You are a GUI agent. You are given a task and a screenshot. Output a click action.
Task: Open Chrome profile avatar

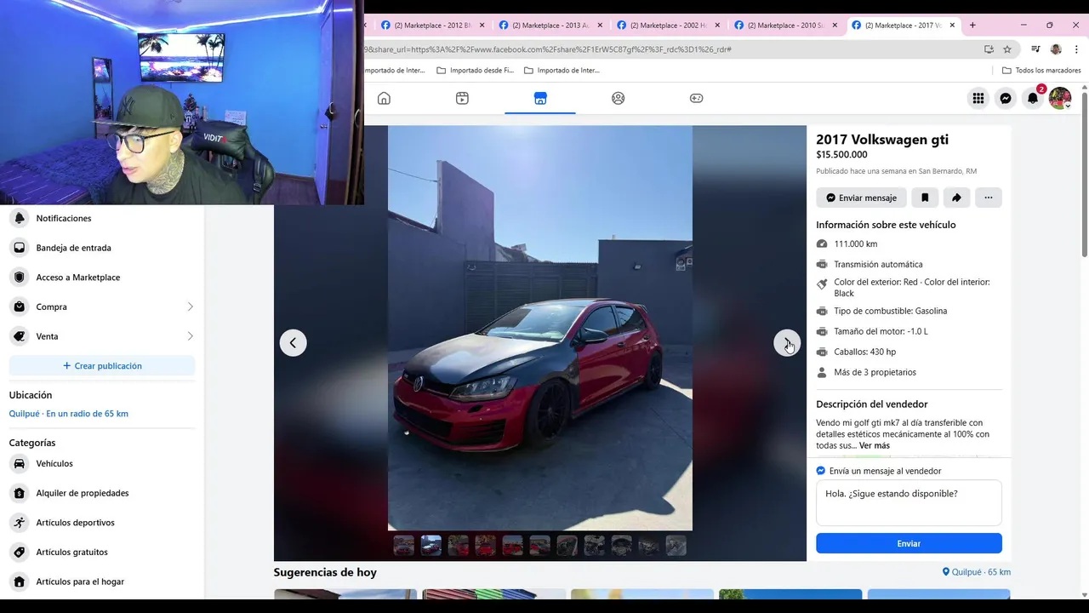1056,49
